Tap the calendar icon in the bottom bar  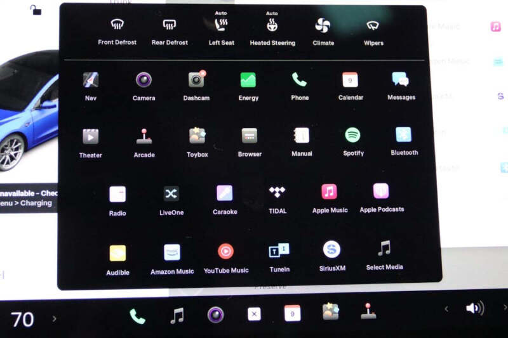point(292,313)
